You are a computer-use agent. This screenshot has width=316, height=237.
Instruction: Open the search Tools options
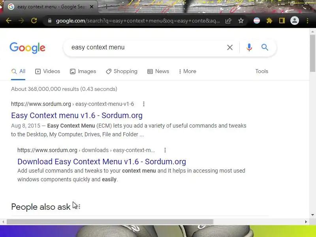(x=261, y=71)
